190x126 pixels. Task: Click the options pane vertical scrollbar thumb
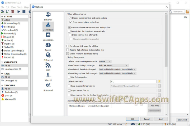166,40
